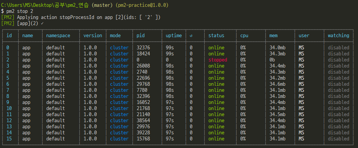Click pid value 21768
358x148 pixels.
coord(144,108)
